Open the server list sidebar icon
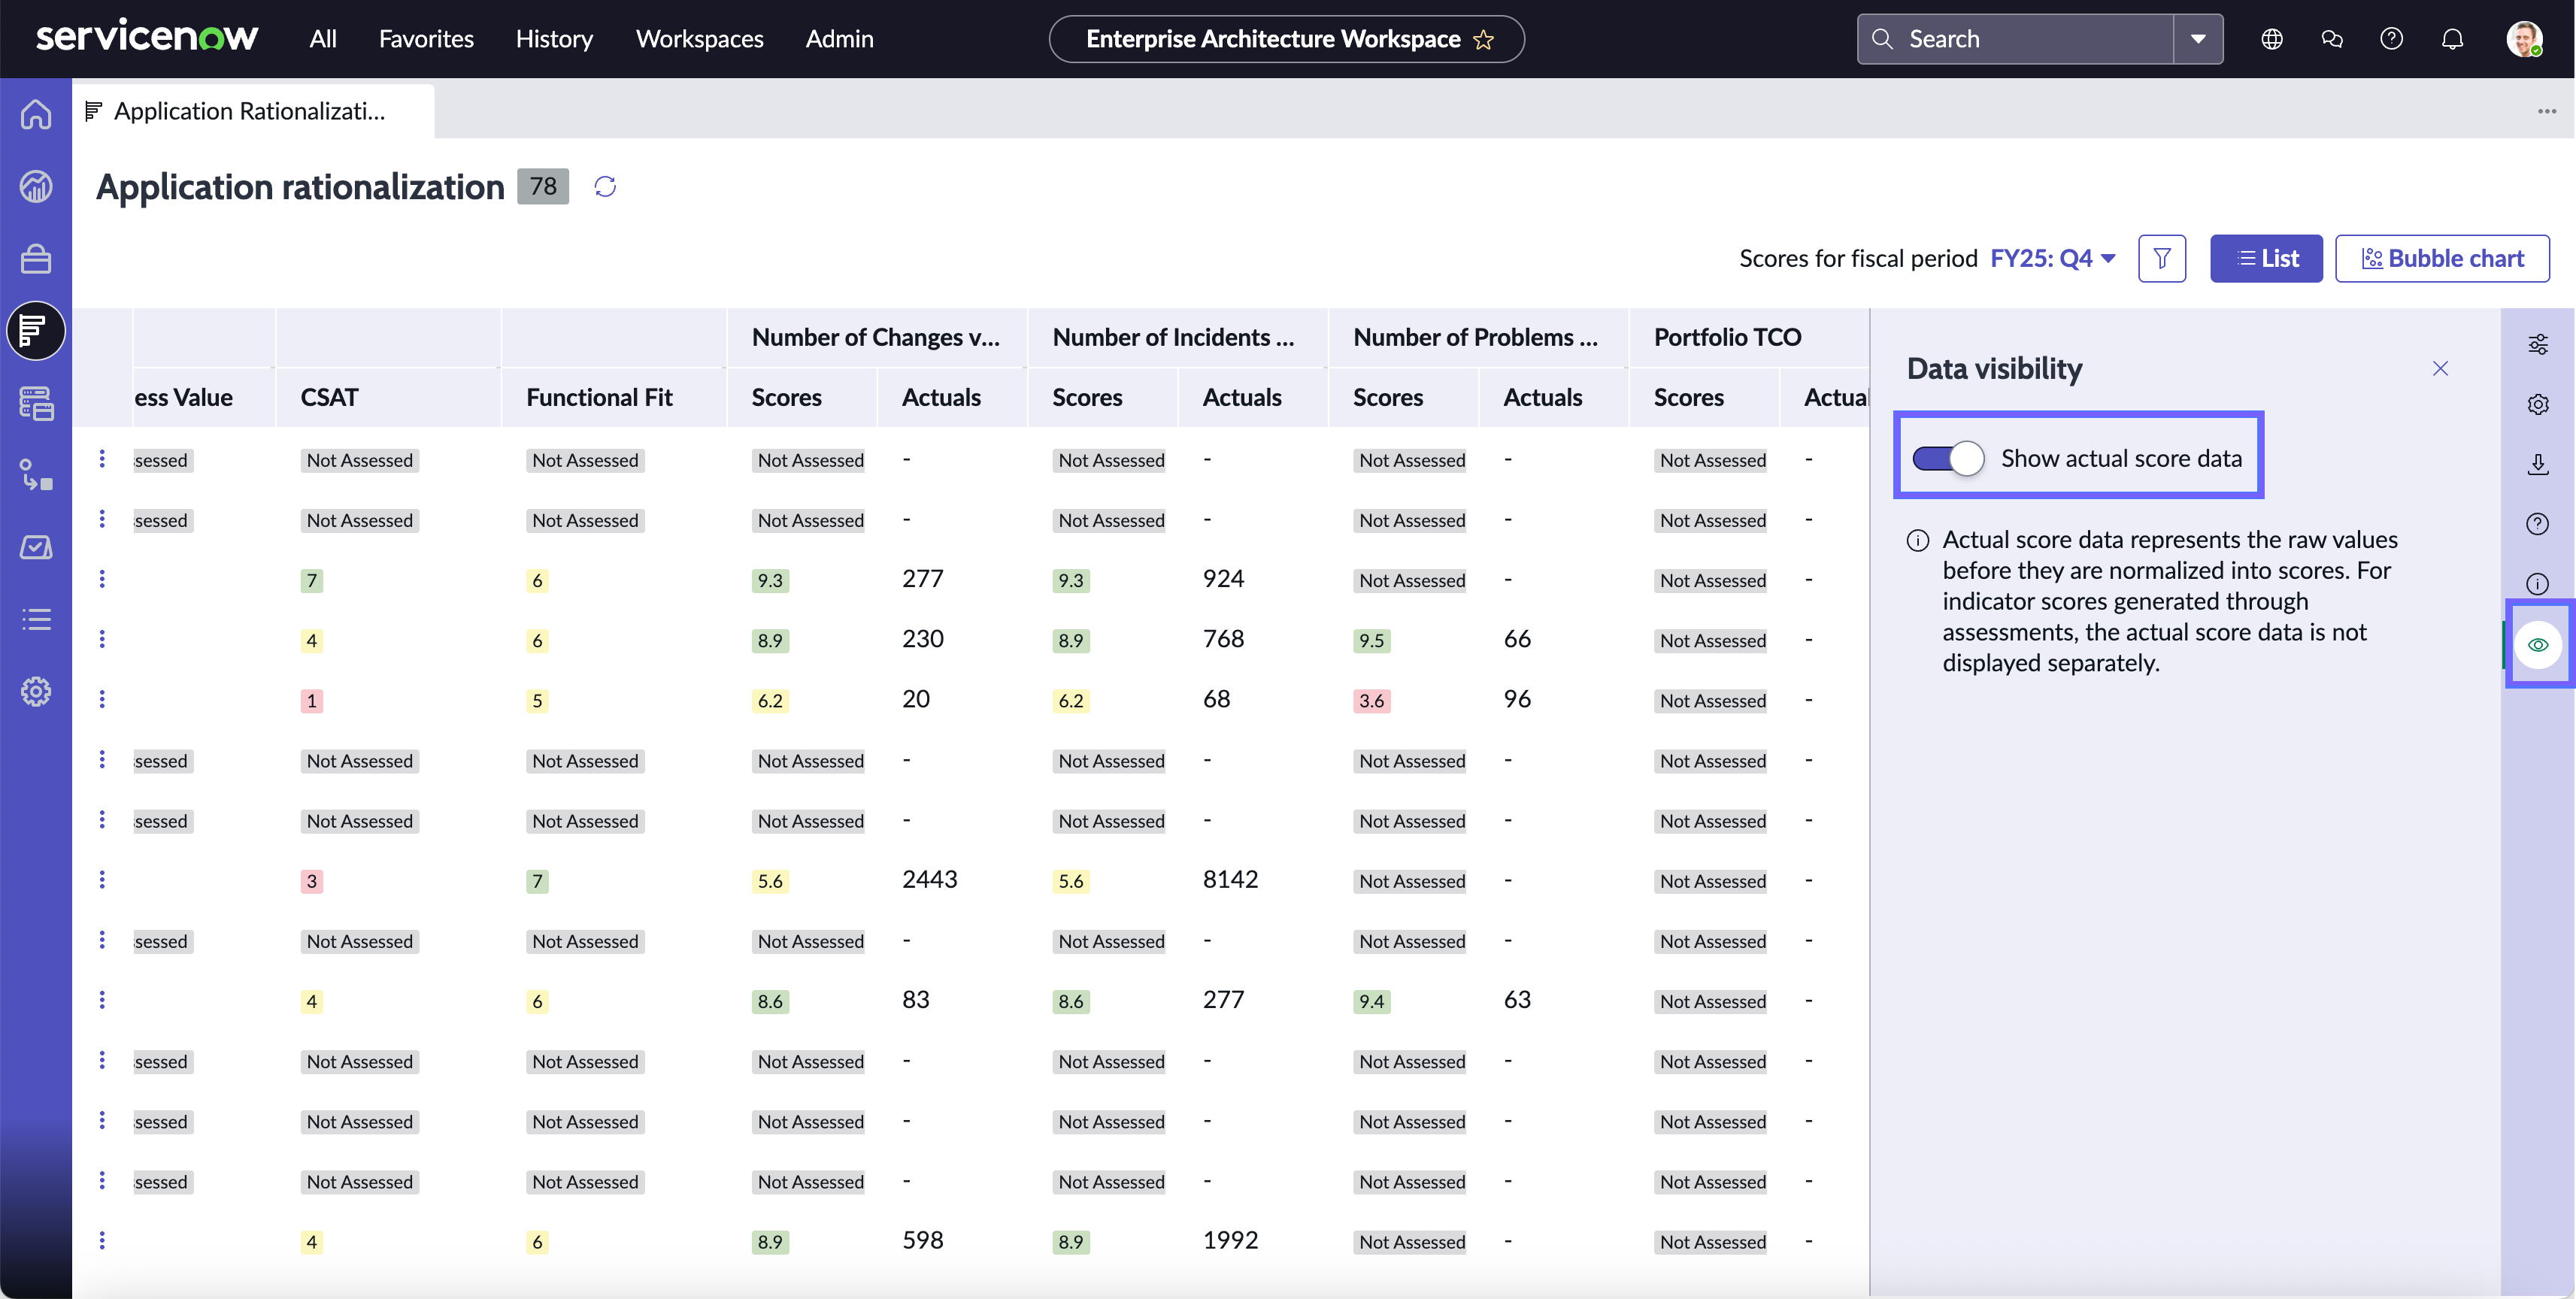The width and height of the screenshot is (2576, 1299). pos(36,403)
